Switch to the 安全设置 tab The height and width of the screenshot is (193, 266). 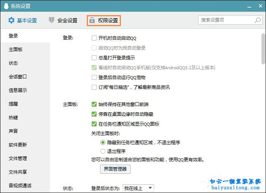(63, 20)
